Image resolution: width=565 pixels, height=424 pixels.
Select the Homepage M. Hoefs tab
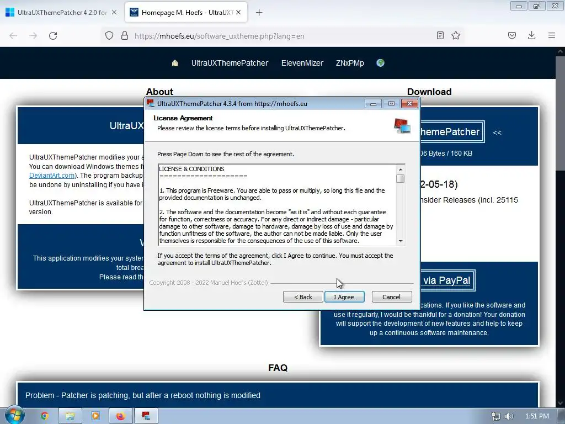[x=186, y=12]
